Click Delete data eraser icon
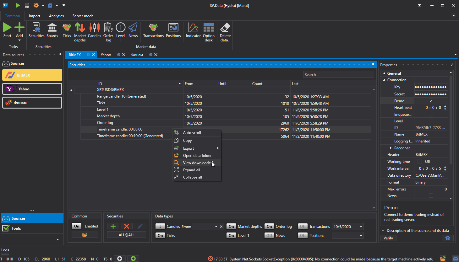Screen dimensions: 459x262 click(225, 28)
